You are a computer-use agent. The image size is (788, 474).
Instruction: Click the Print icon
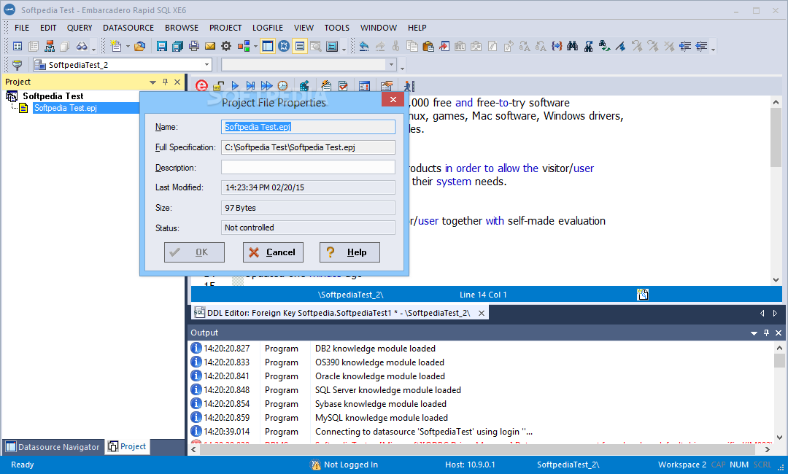(x=194, y=47)
